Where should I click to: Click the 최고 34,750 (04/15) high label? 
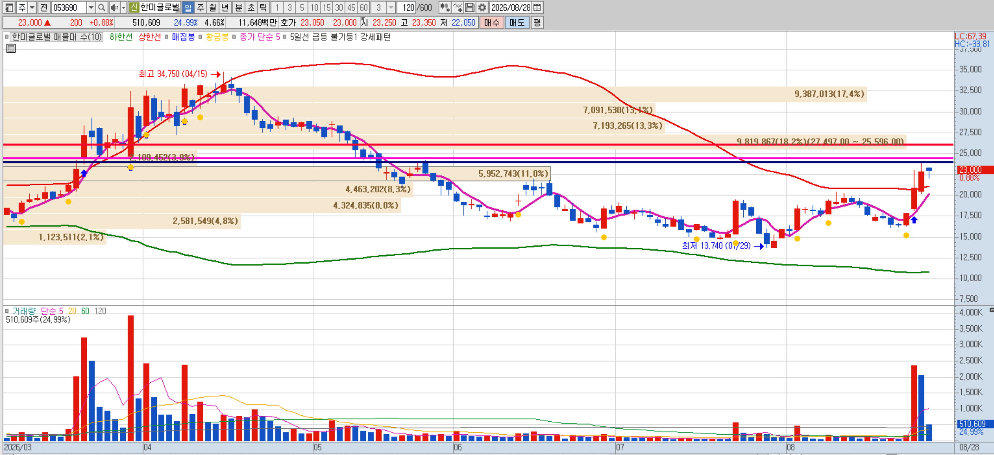click(173, 74)
